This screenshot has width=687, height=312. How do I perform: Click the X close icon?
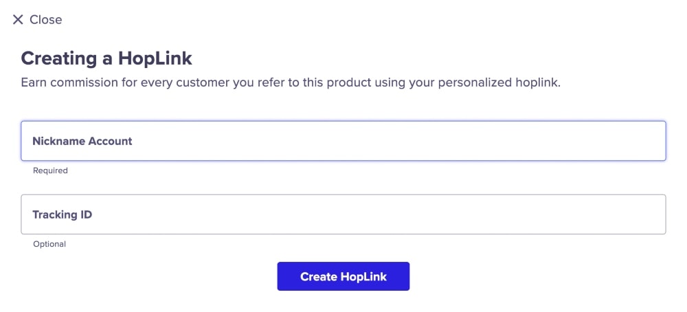click(x=18, y=20)
